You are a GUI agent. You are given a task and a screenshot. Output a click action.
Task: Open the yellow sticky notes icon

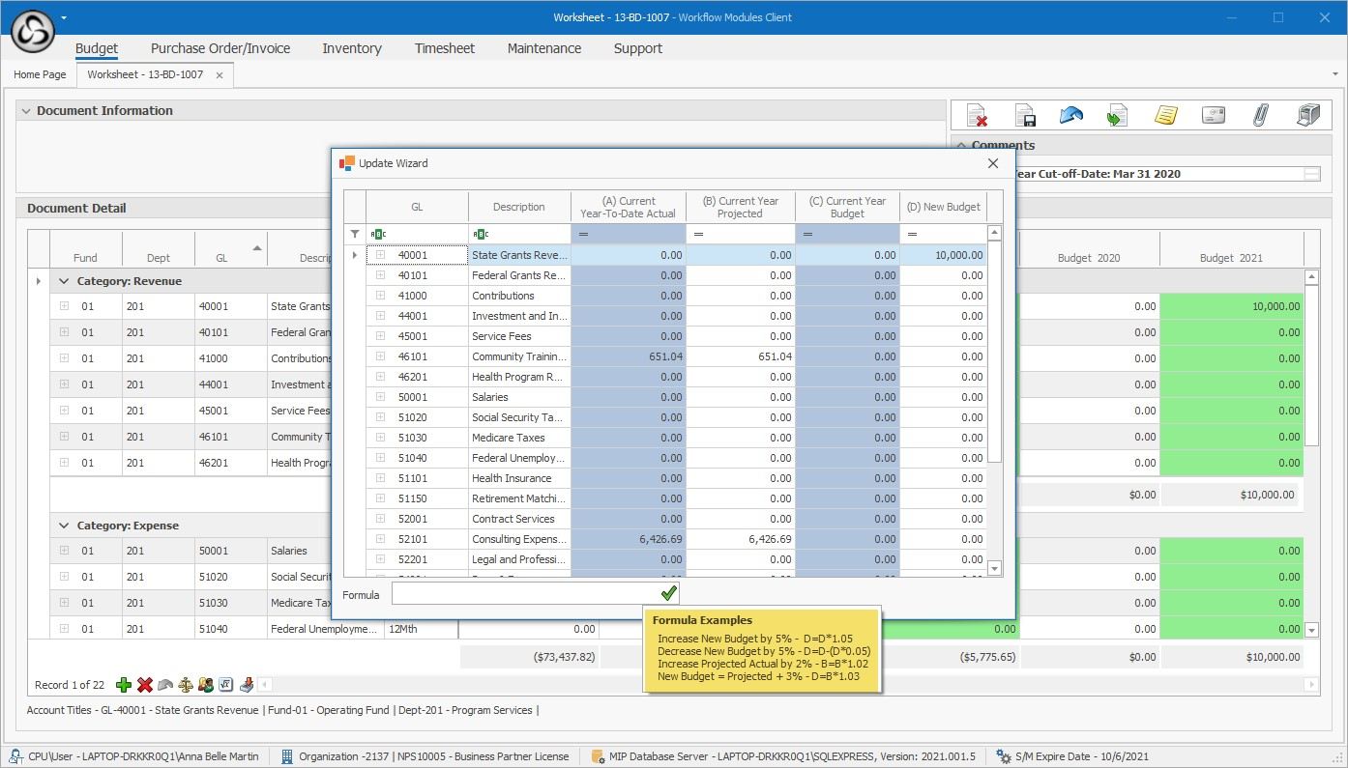(1166, 116)
